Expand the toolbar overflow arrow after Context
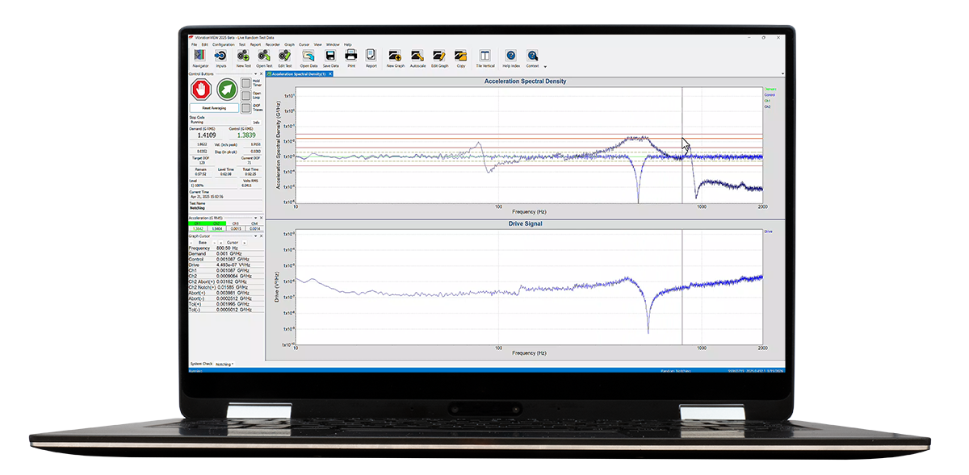 546,67
